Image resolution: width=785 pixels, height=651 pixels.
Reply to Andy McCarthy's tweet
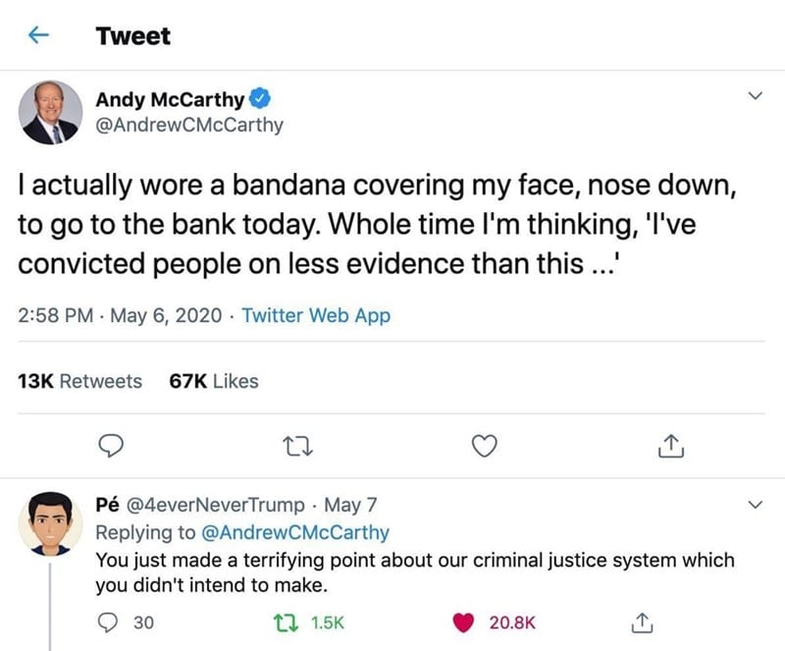pyautogui.click(x=112, y=447)
